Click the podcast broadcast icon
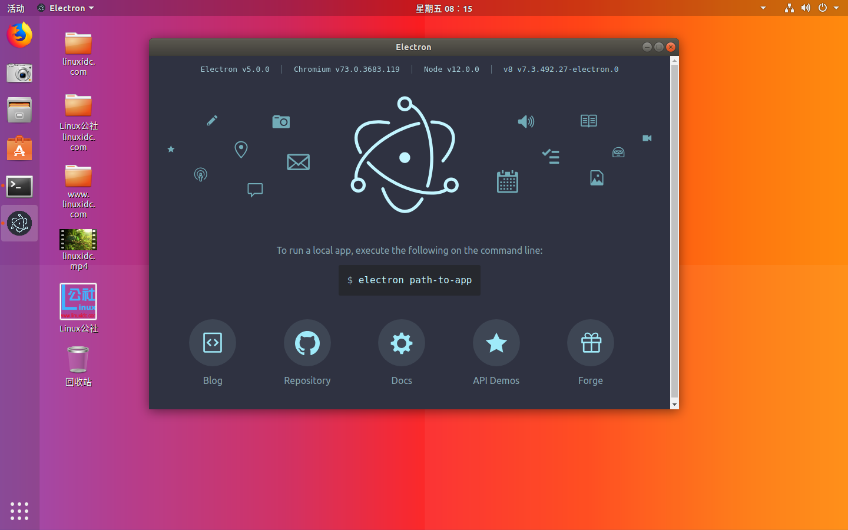This screenshot has height=530, width=848. pyautogui.click(x=200, y=174)
